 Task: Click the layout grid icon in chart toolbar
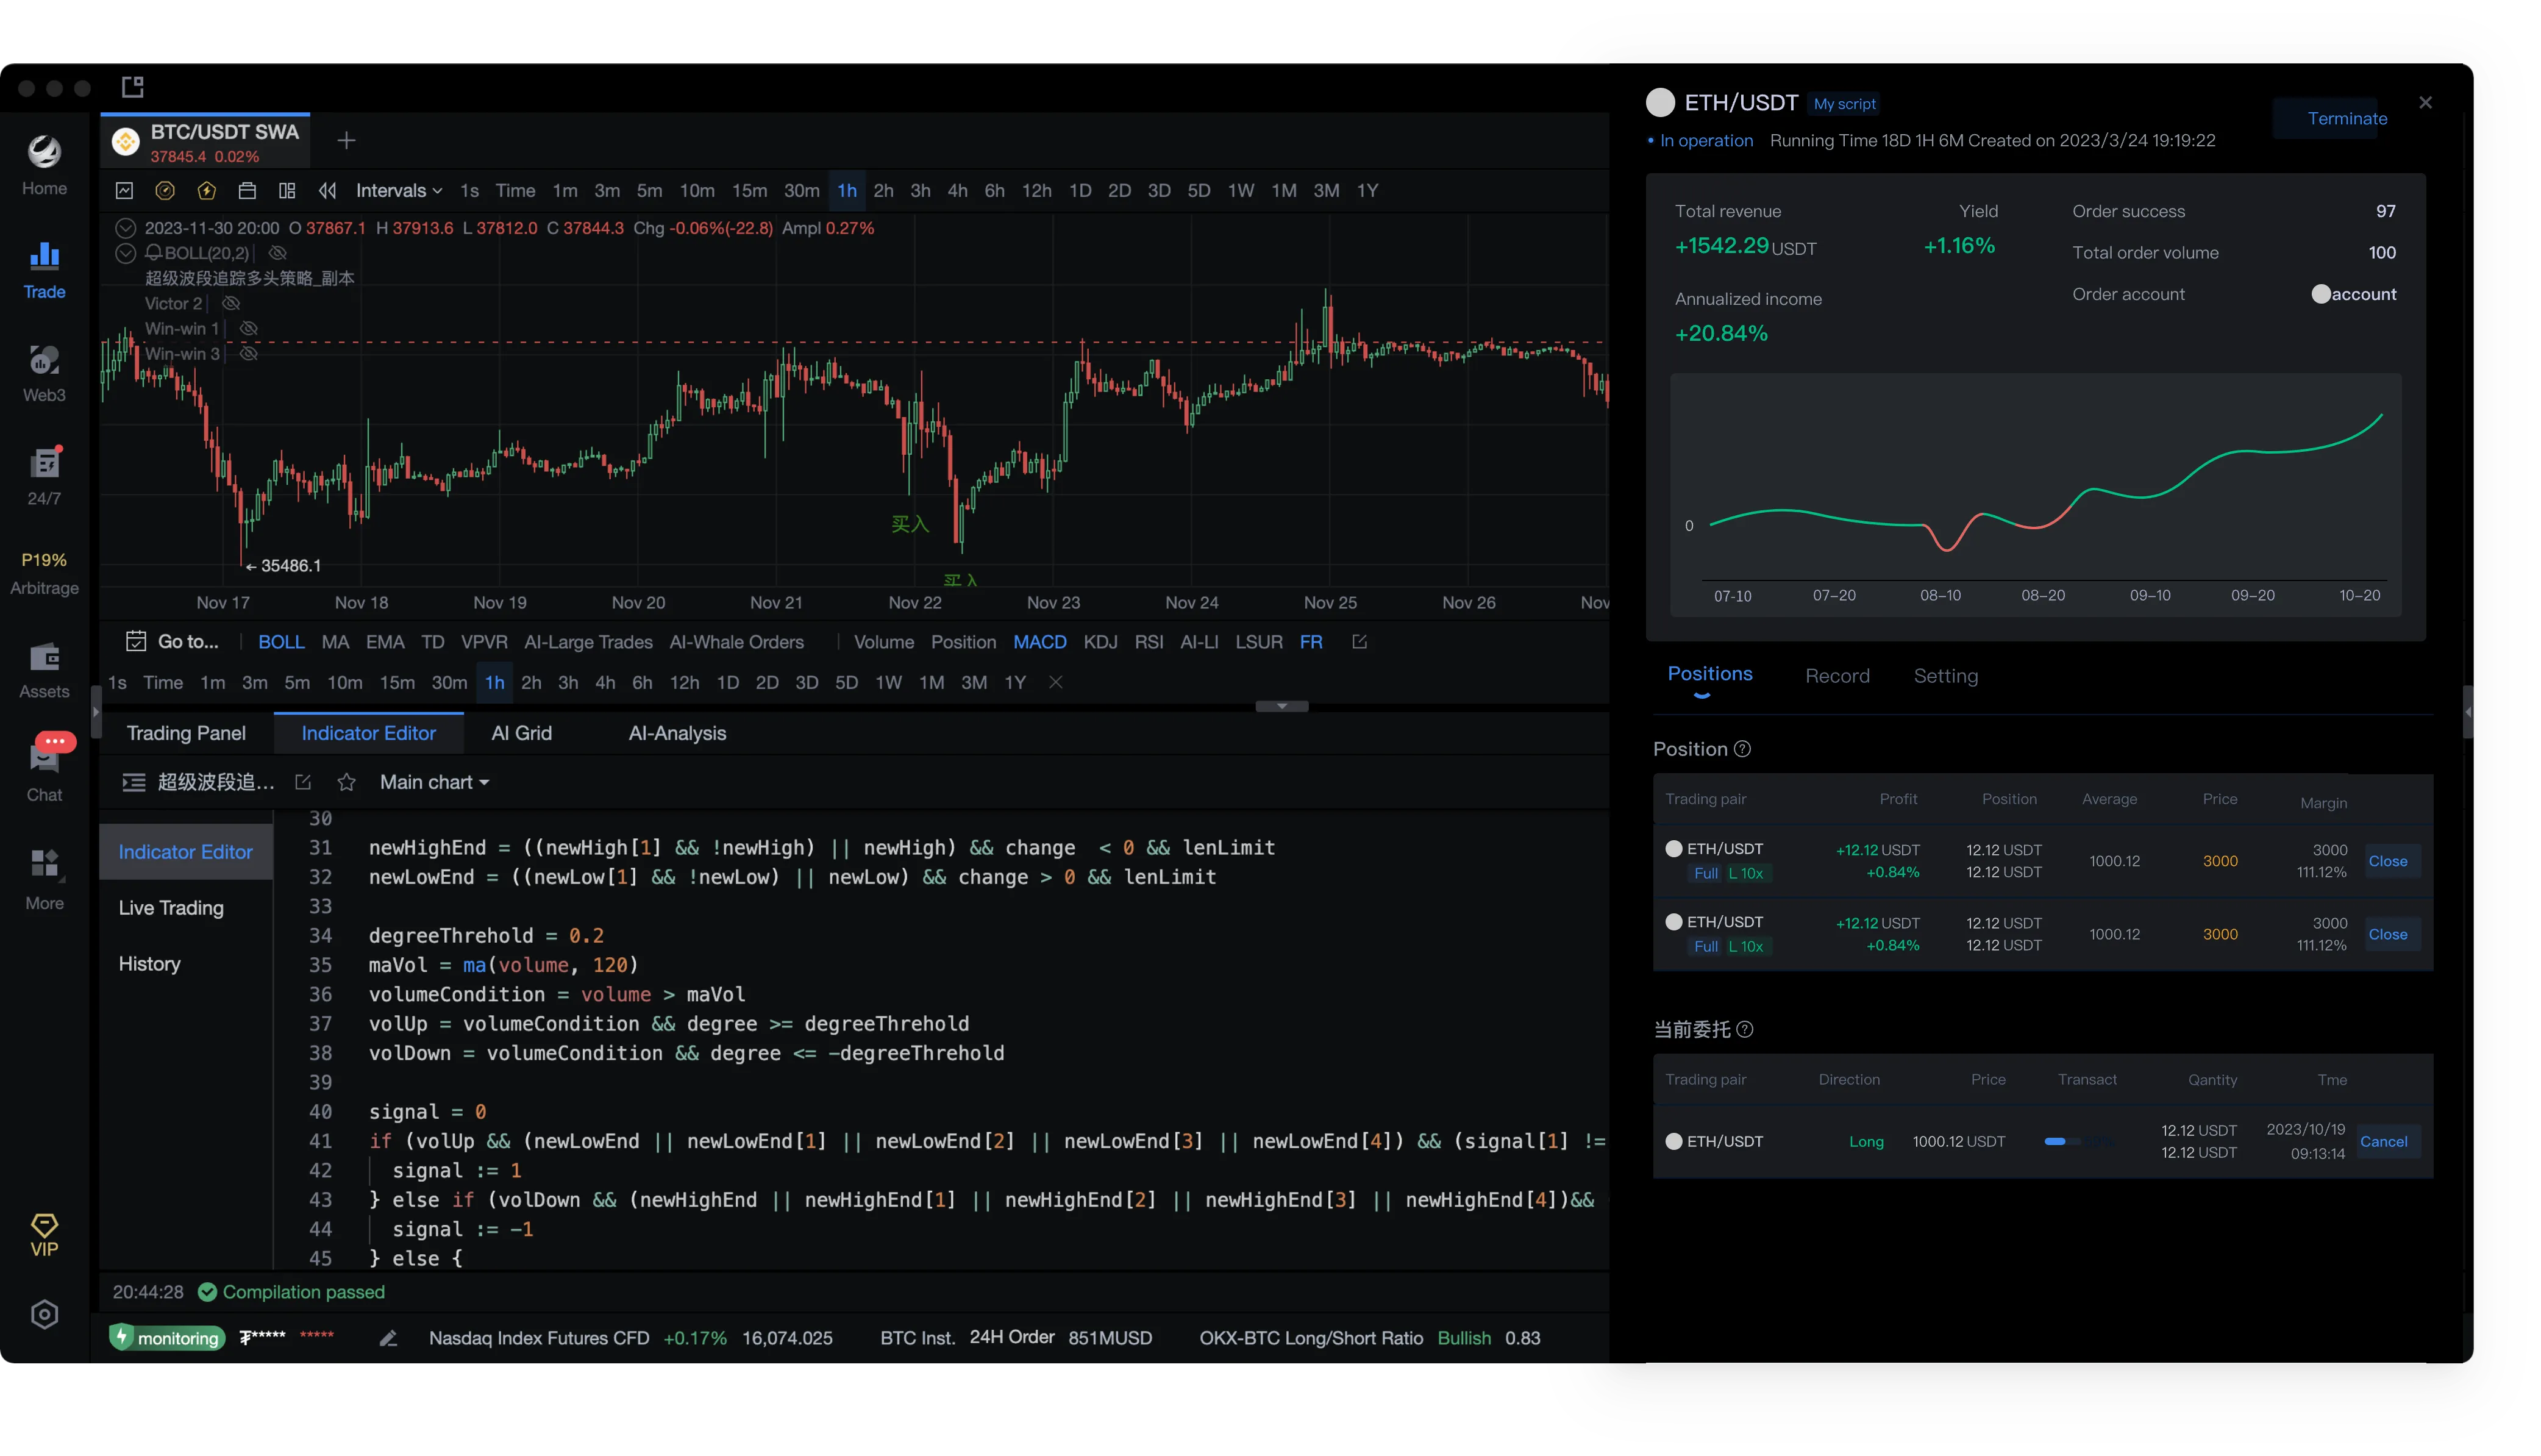[x=287, y=191]
